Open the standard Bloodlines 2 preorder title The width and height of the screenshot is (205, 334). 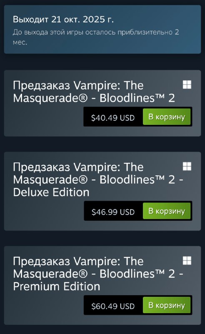(94, 91)
